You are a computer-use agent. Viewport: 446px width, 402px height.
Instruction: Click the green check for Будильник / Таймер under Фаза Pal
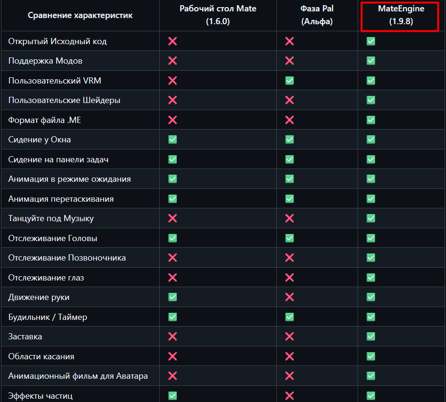coord(290,317)
